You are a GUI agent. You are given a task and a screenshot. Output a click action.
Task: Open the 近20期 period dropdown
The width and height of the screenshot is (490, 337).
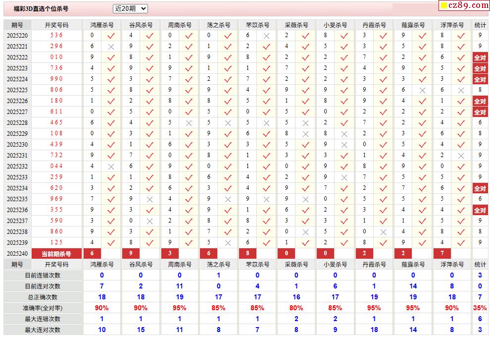click(x=130, y=9)
